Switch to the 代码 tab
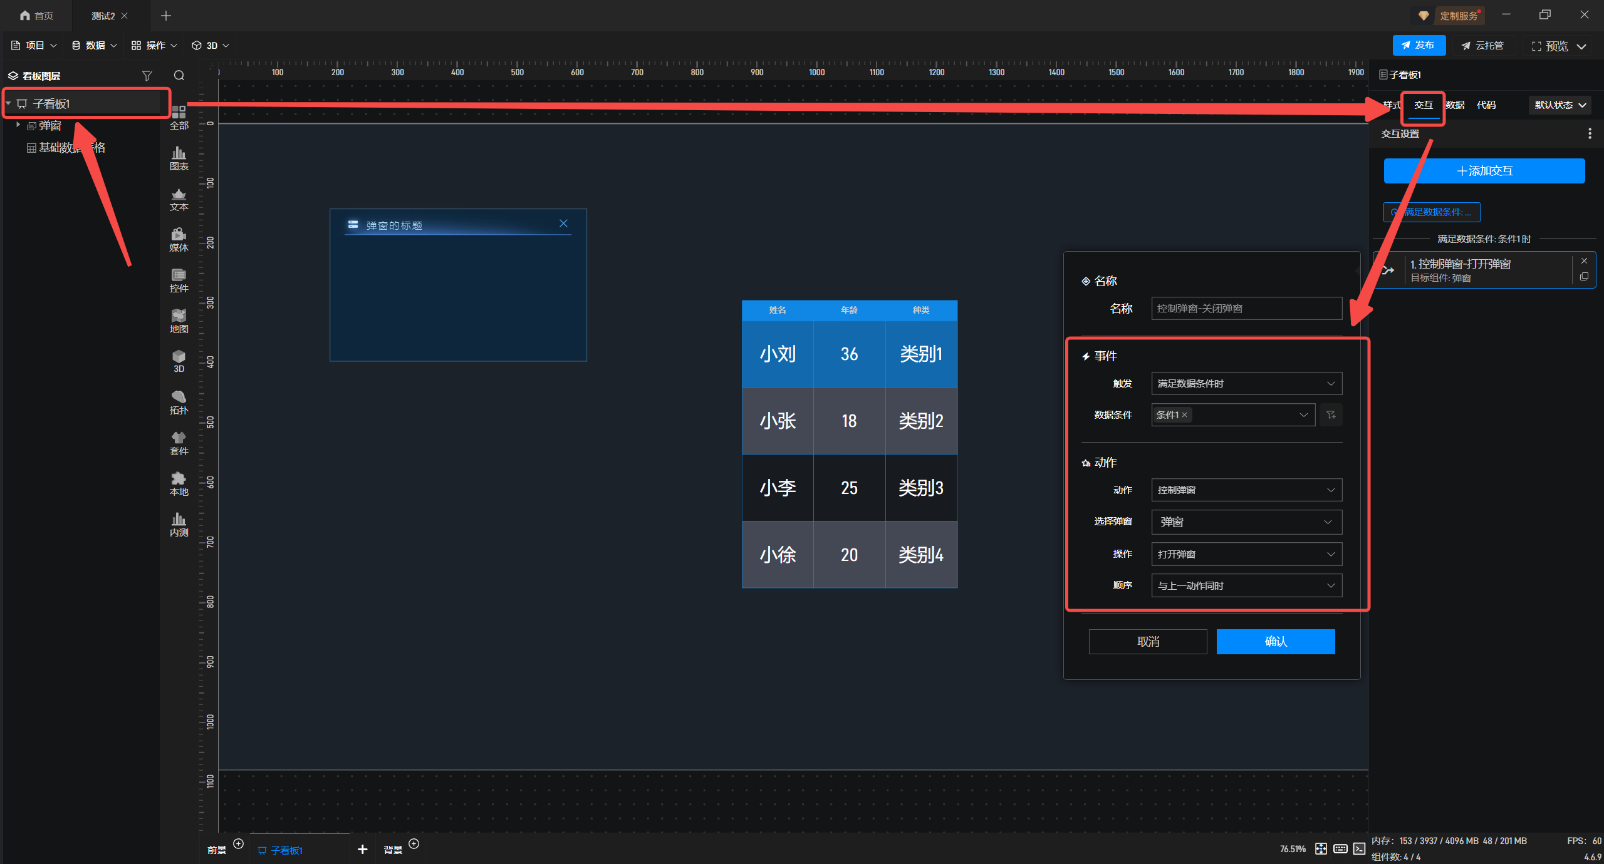 click(x=1486, y=105)
